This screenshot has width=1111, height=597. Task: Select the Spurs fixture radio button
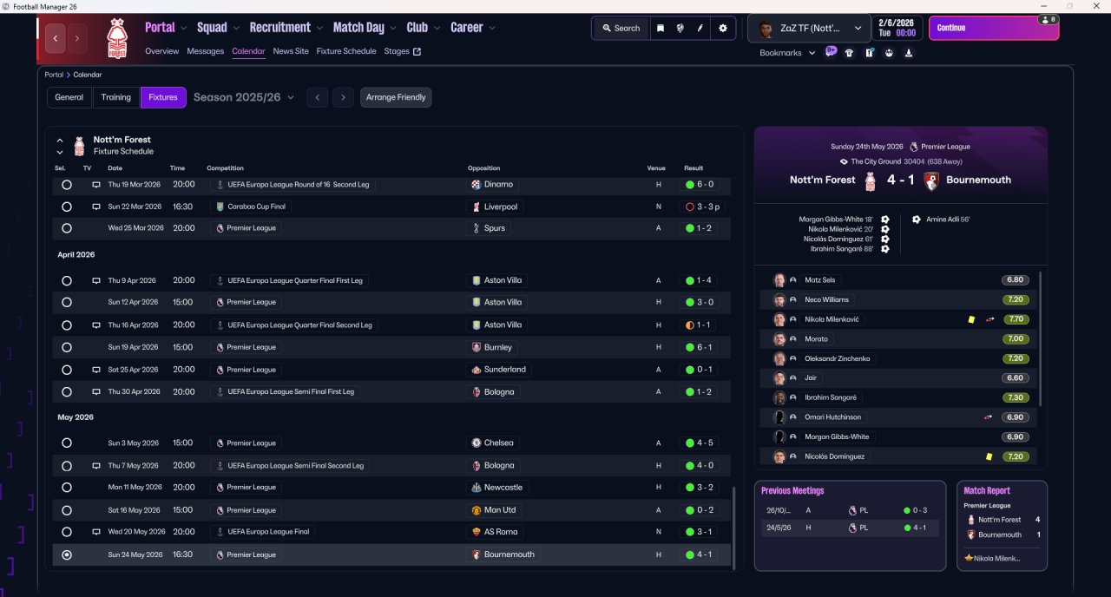coord(67,228)
